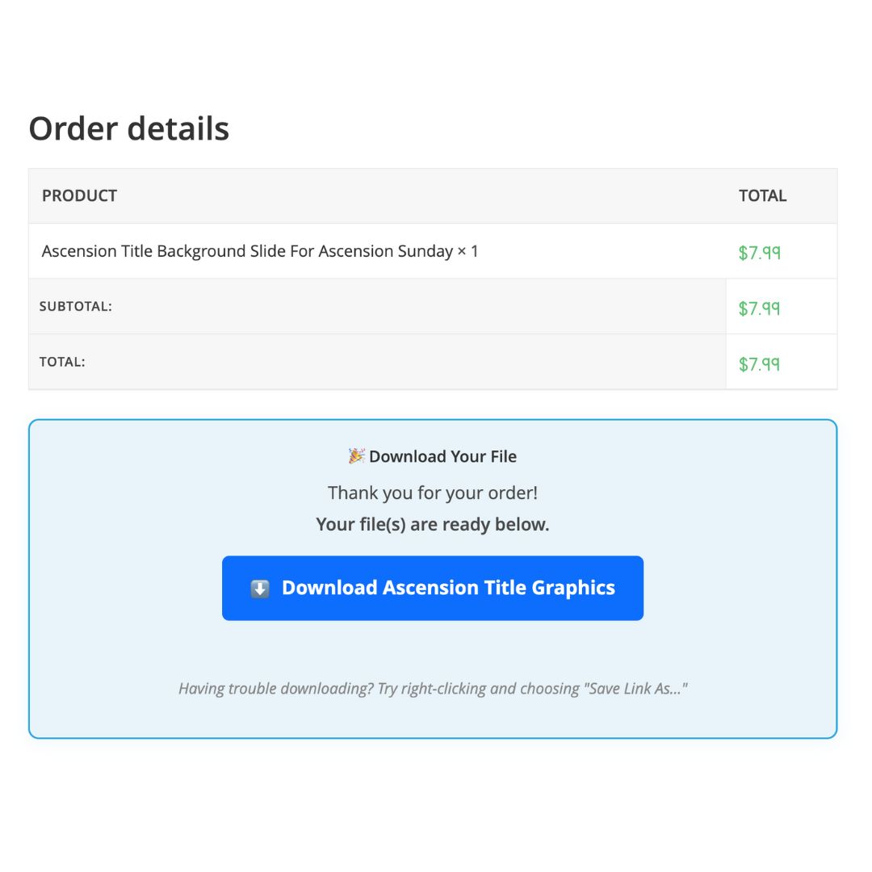Viewport: 872px width, 872px height.
Task: Click the product row $7.99 price
Action: tap(759, 252)
